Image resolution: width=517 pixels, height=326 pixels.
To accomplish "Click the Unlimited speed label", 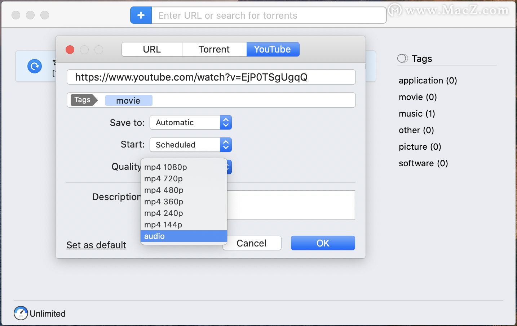I will (48, 314).
